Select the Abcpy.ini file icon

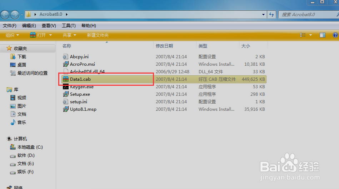click(65, 57)
